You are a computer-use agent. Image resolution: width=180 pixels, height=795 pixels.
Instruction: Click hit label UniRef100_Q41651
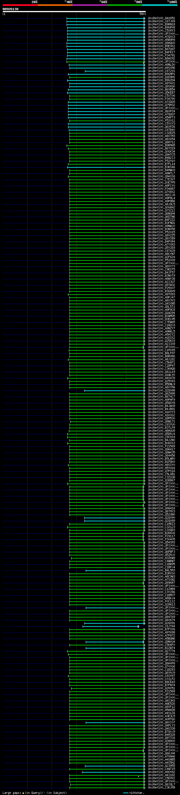(x=161, y=18)
